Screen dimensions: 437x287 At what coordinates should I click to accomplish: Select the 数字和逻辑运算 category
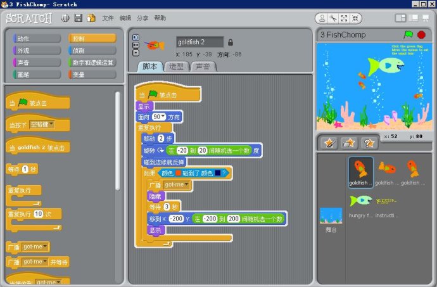coord(92,63)
